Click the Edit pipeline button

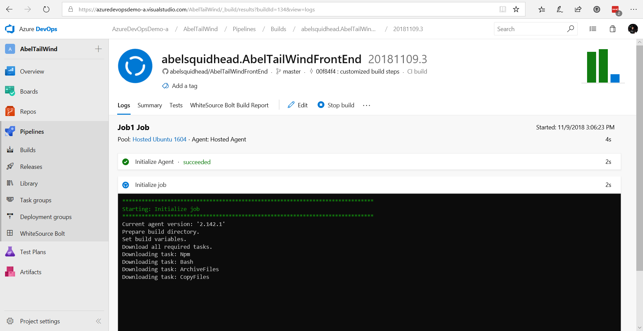pos(298,105)
